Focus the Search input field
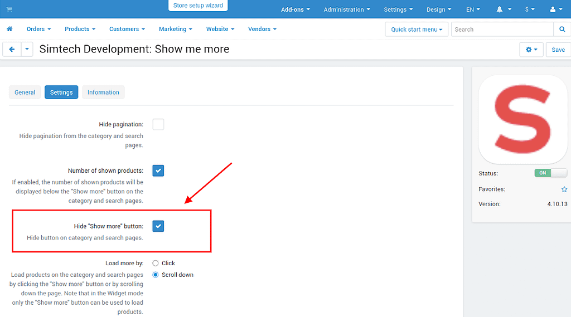This screenshot has height=317, width=571. [502, 29]
